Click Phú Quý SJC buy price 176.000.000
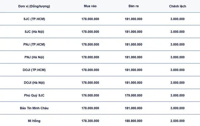Viewport: 200px width, 126px height. [x=90, y=95]
